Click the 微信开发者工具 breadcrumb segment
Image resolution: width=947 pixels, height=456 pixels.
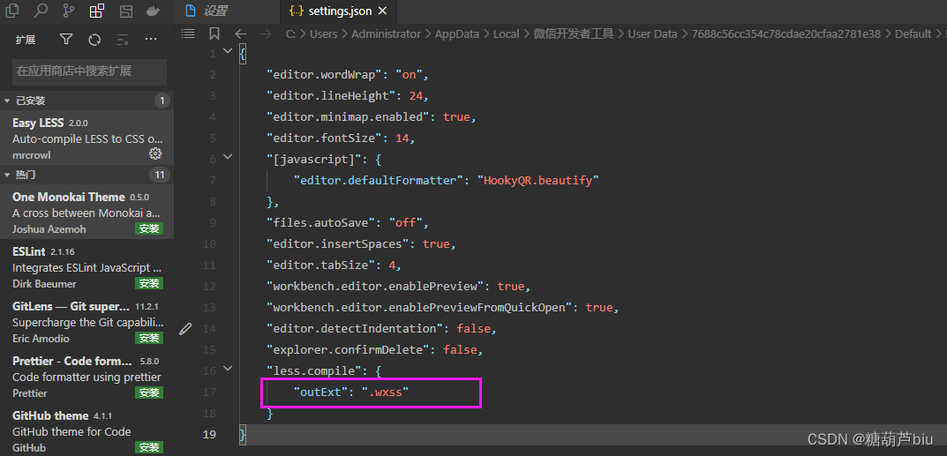[574, 34]
